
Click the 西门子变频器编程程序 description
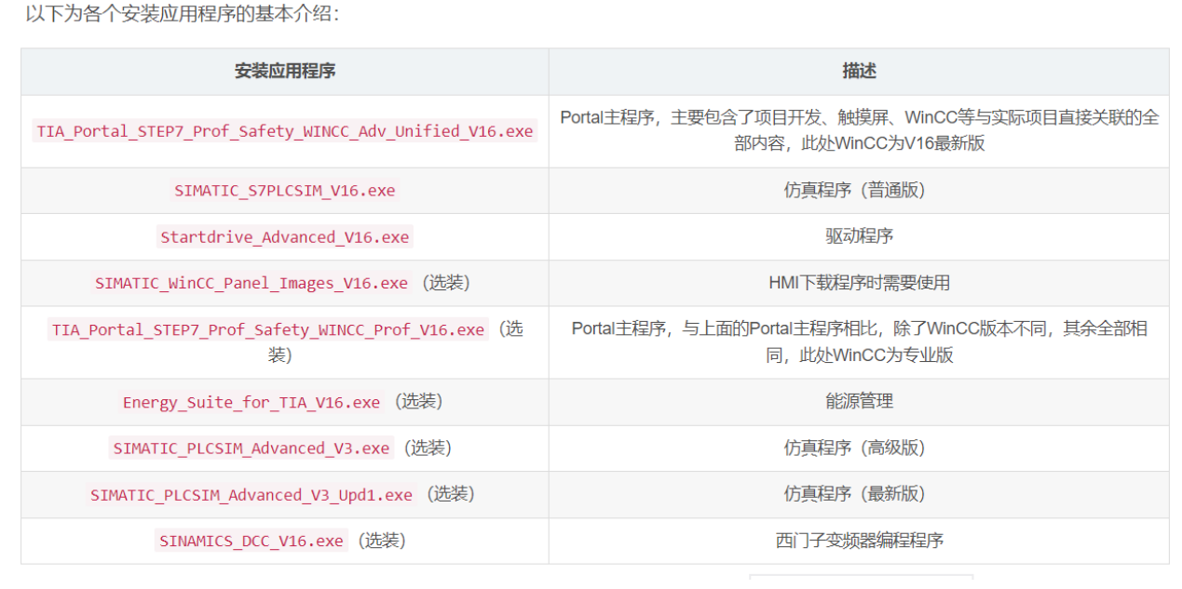click(859, 541)
